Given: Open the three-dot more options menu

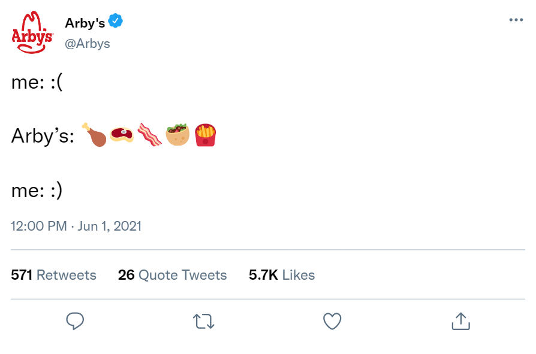Looking at the screenshot, I should [x=516, y=20].
